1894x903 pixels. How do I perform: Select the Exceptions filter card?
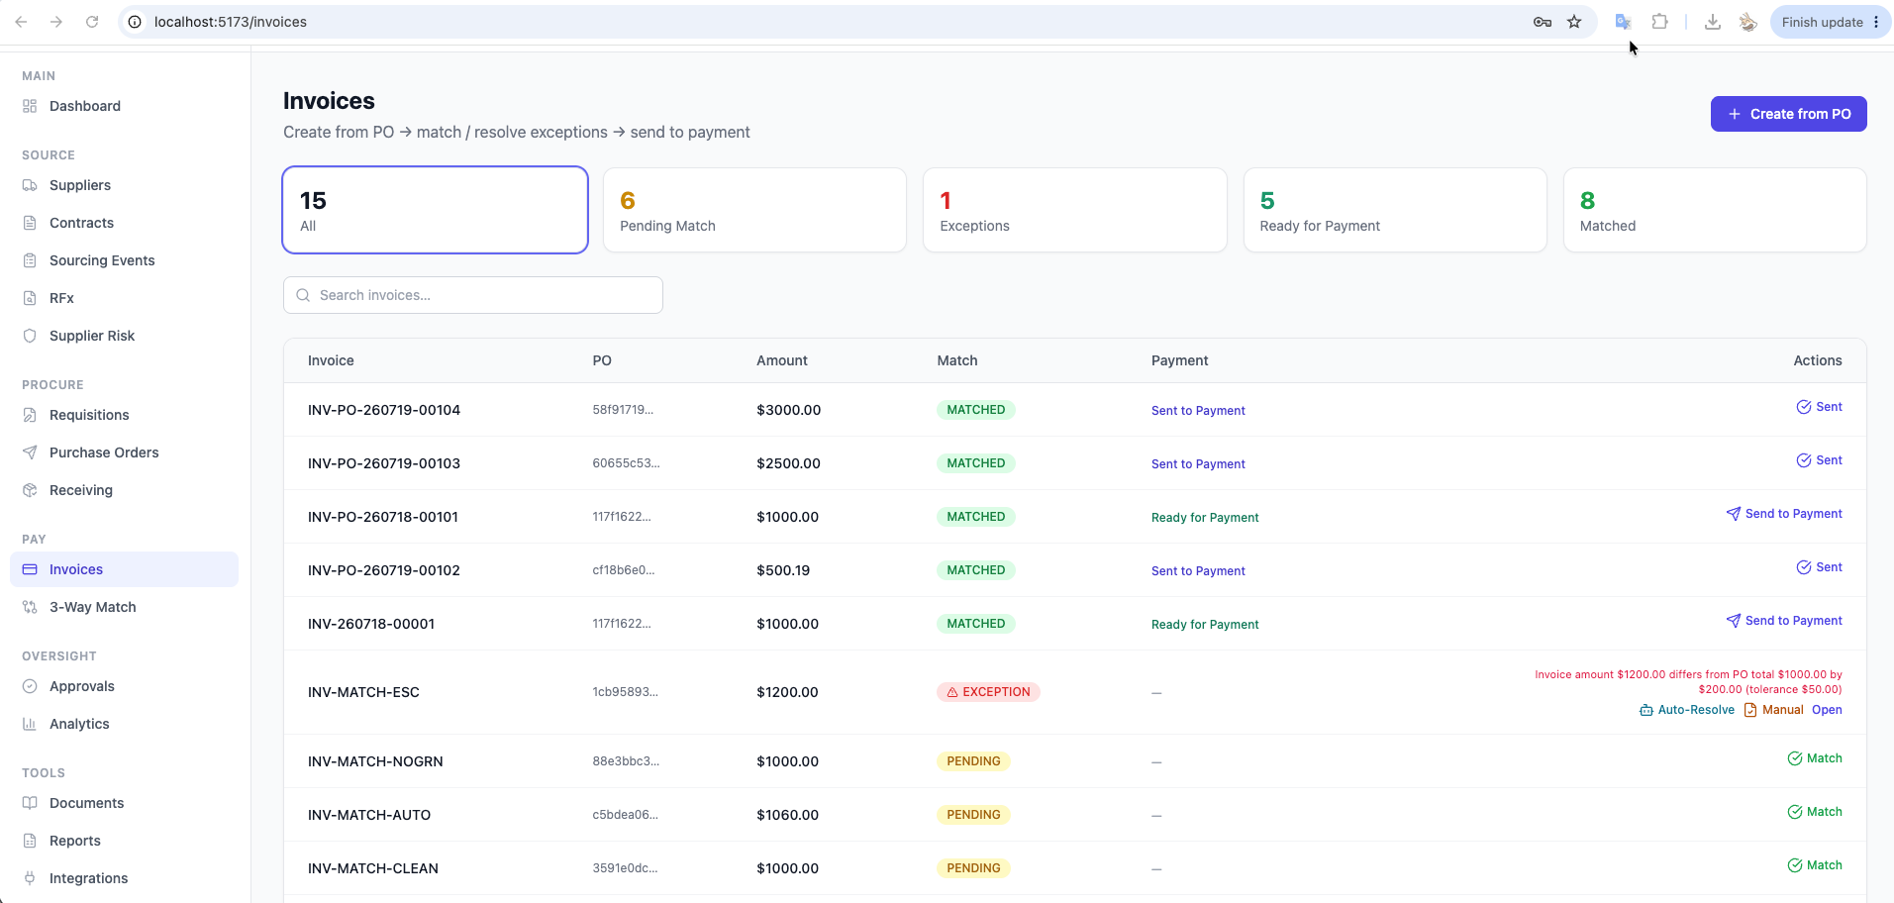(1074, 210)
